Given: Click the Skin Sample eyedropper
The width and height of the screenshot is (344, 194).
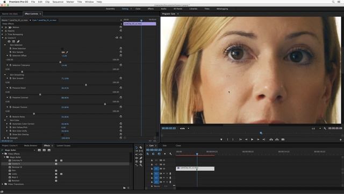Looking at the screenshot, I should click(x=67, y=52).
